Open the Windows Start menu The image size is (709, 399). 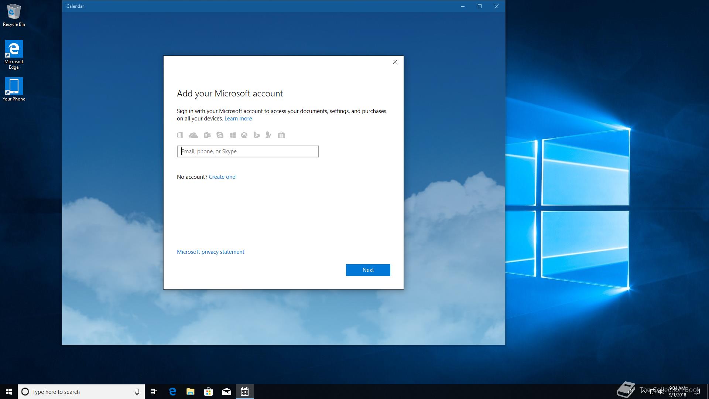click(9, 392)
